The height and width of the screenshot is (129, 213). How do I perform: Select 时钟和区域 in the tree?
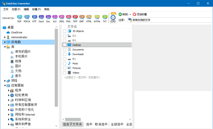[23, 100]
